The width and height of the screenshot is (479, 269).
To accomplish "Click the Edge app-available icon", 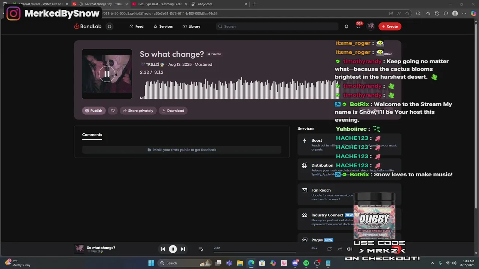I will pyautogui.click(x=391, y=13).
